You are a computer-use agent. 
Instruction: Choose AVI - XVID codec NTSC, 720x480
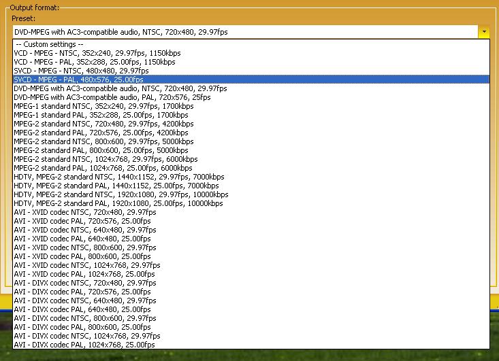[251, 212]
